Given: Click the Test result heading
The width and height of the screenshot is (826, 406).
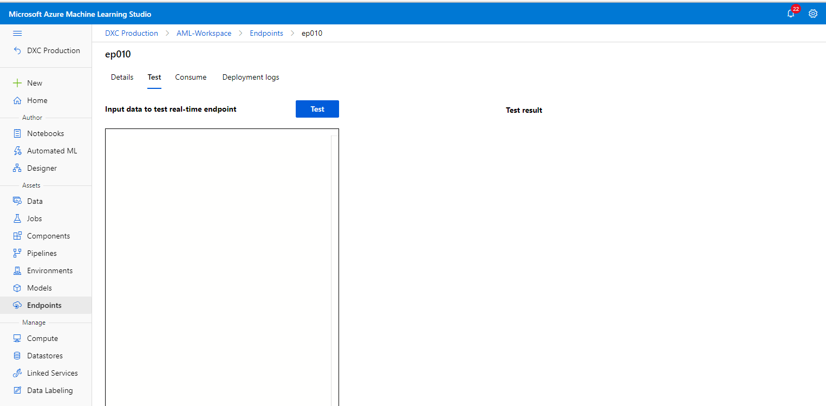Looking at the screenshot, I should (x=524, y=110).
